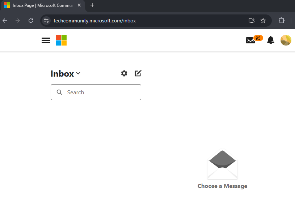The width and height of the screenshot is (295, 219).
Task: Open a new browser tab
Action: tap(92, 5)
